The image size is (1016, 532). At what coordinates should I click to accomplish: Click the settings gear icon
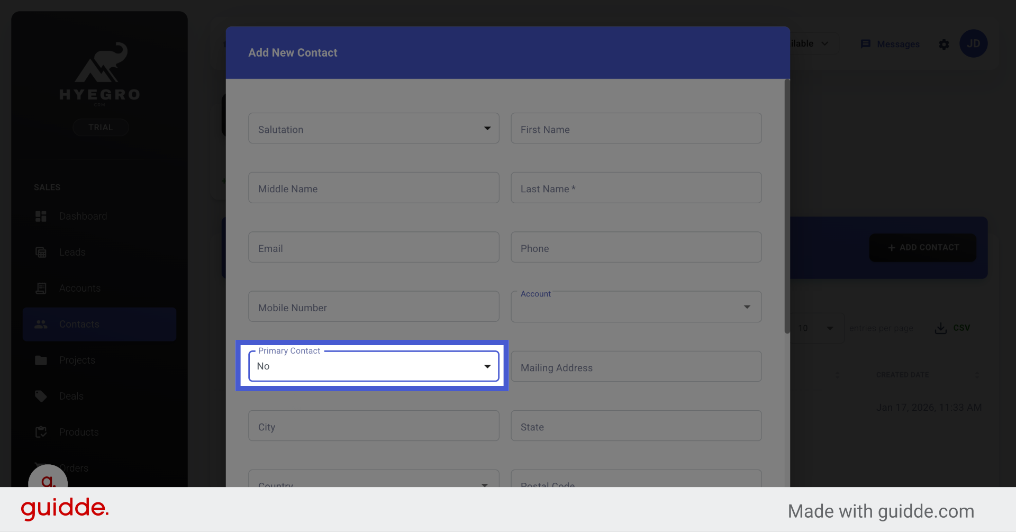coord(944,44)
